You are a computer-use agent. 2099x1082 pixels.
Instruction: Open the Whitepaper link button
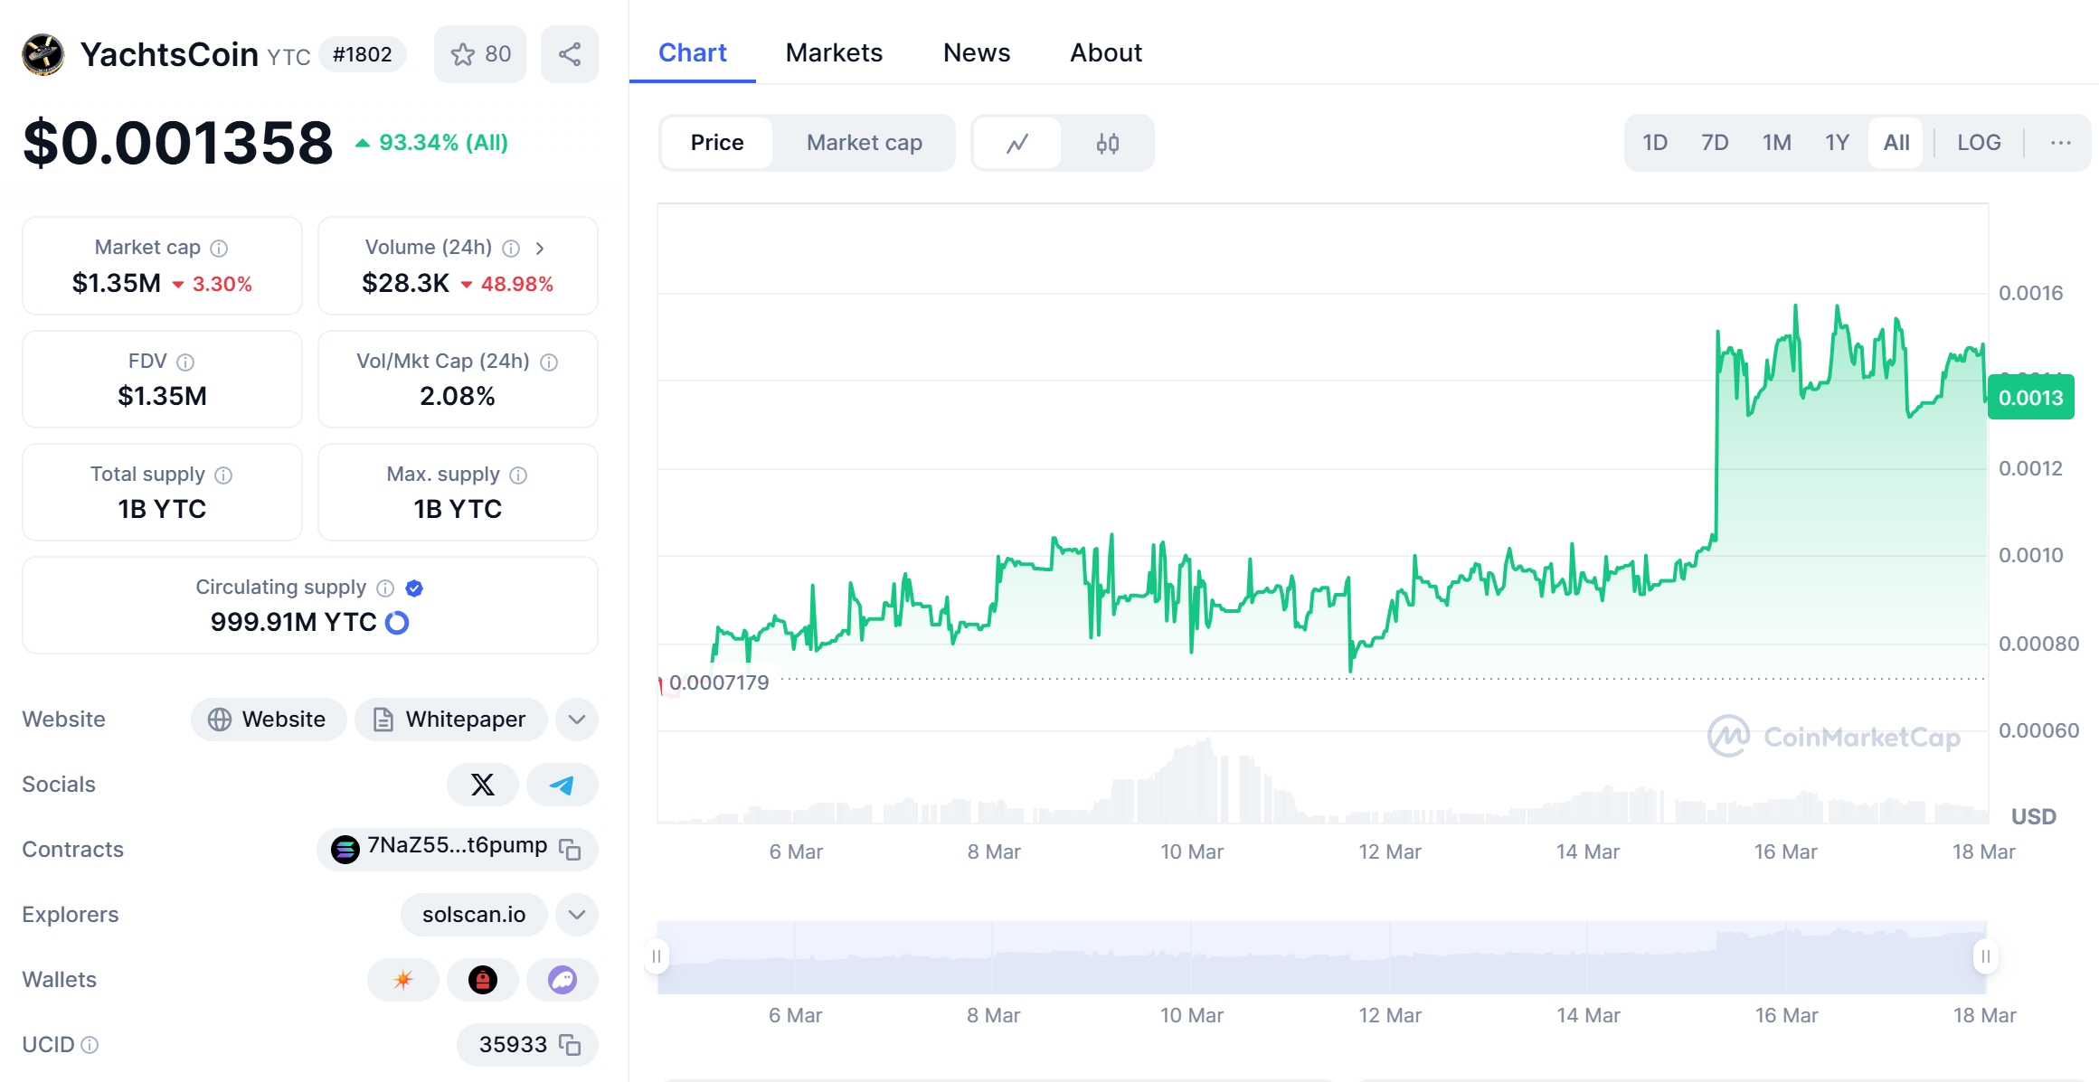pos(450,720)
